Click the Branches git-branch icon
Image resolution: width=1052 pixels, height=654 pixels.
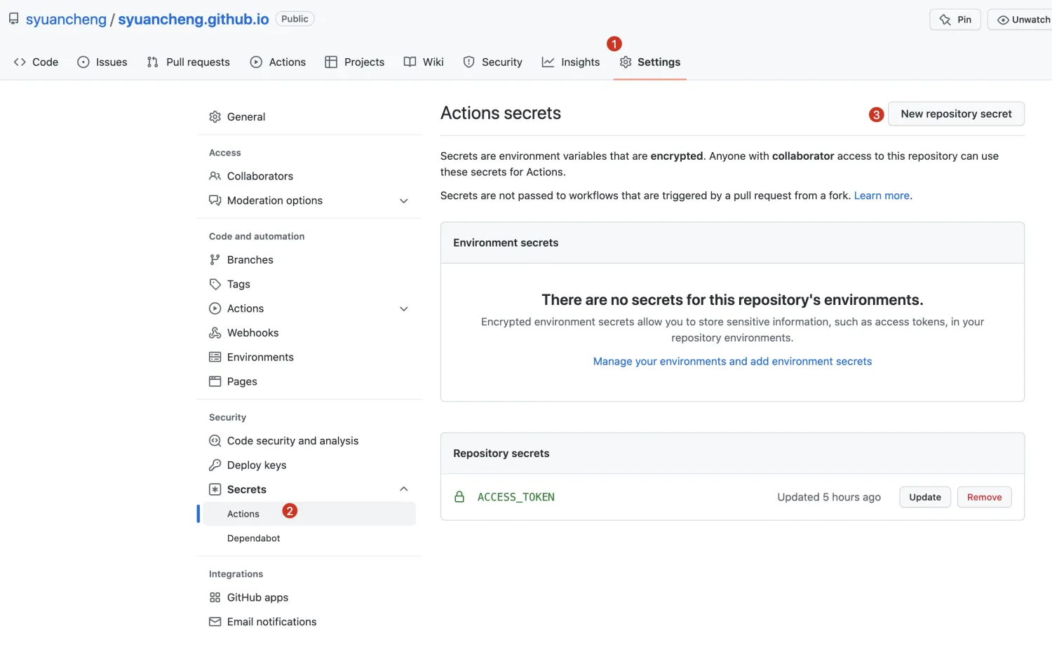tap(215, 260)
